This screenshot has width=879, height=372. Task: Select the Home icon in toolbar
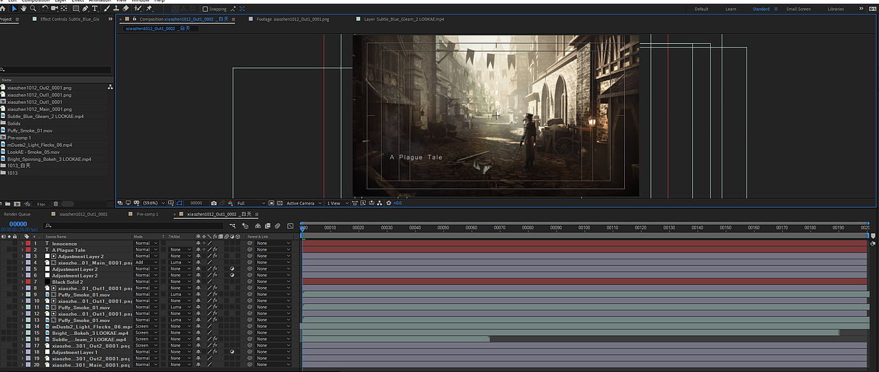(x=3, y=8)
